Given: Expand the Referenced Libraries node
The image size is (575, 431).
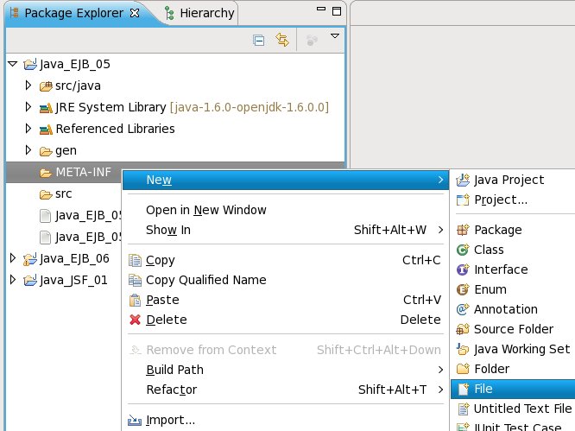Looking at the screenshot, I should point(28,129).
